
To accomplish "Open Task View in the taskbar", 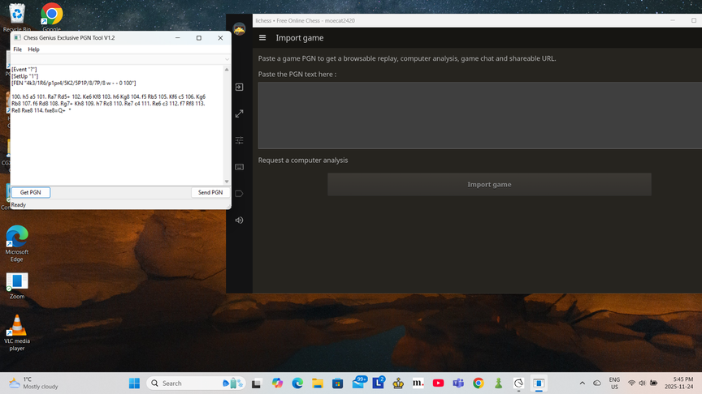I will 257,383.
